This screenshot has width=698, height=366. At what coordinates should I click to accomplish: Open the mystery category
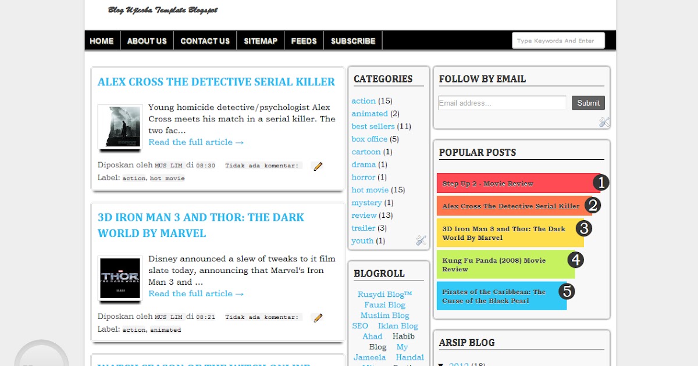366,203
